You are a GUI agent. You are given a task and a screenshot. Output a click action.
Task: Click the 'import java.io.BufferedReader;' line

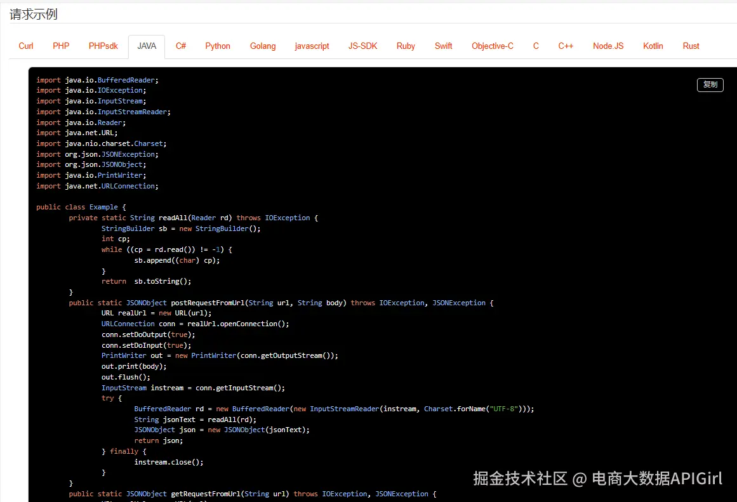pyautogui.click(x=97, y=80)
